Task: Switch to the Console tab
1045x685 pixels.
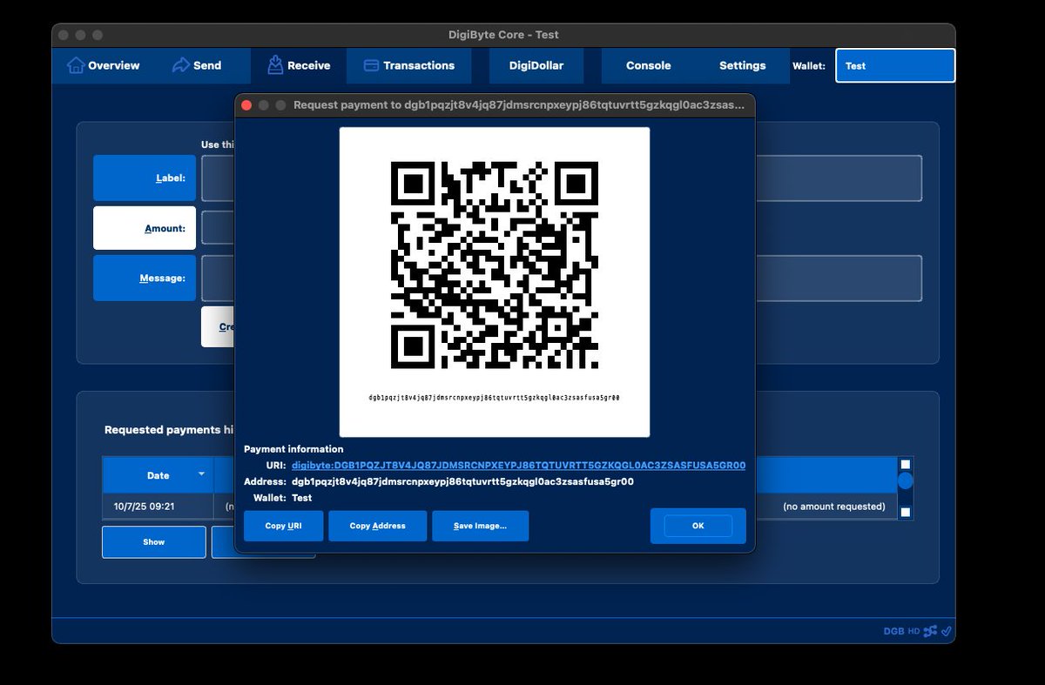Action: tap(648, 65)
